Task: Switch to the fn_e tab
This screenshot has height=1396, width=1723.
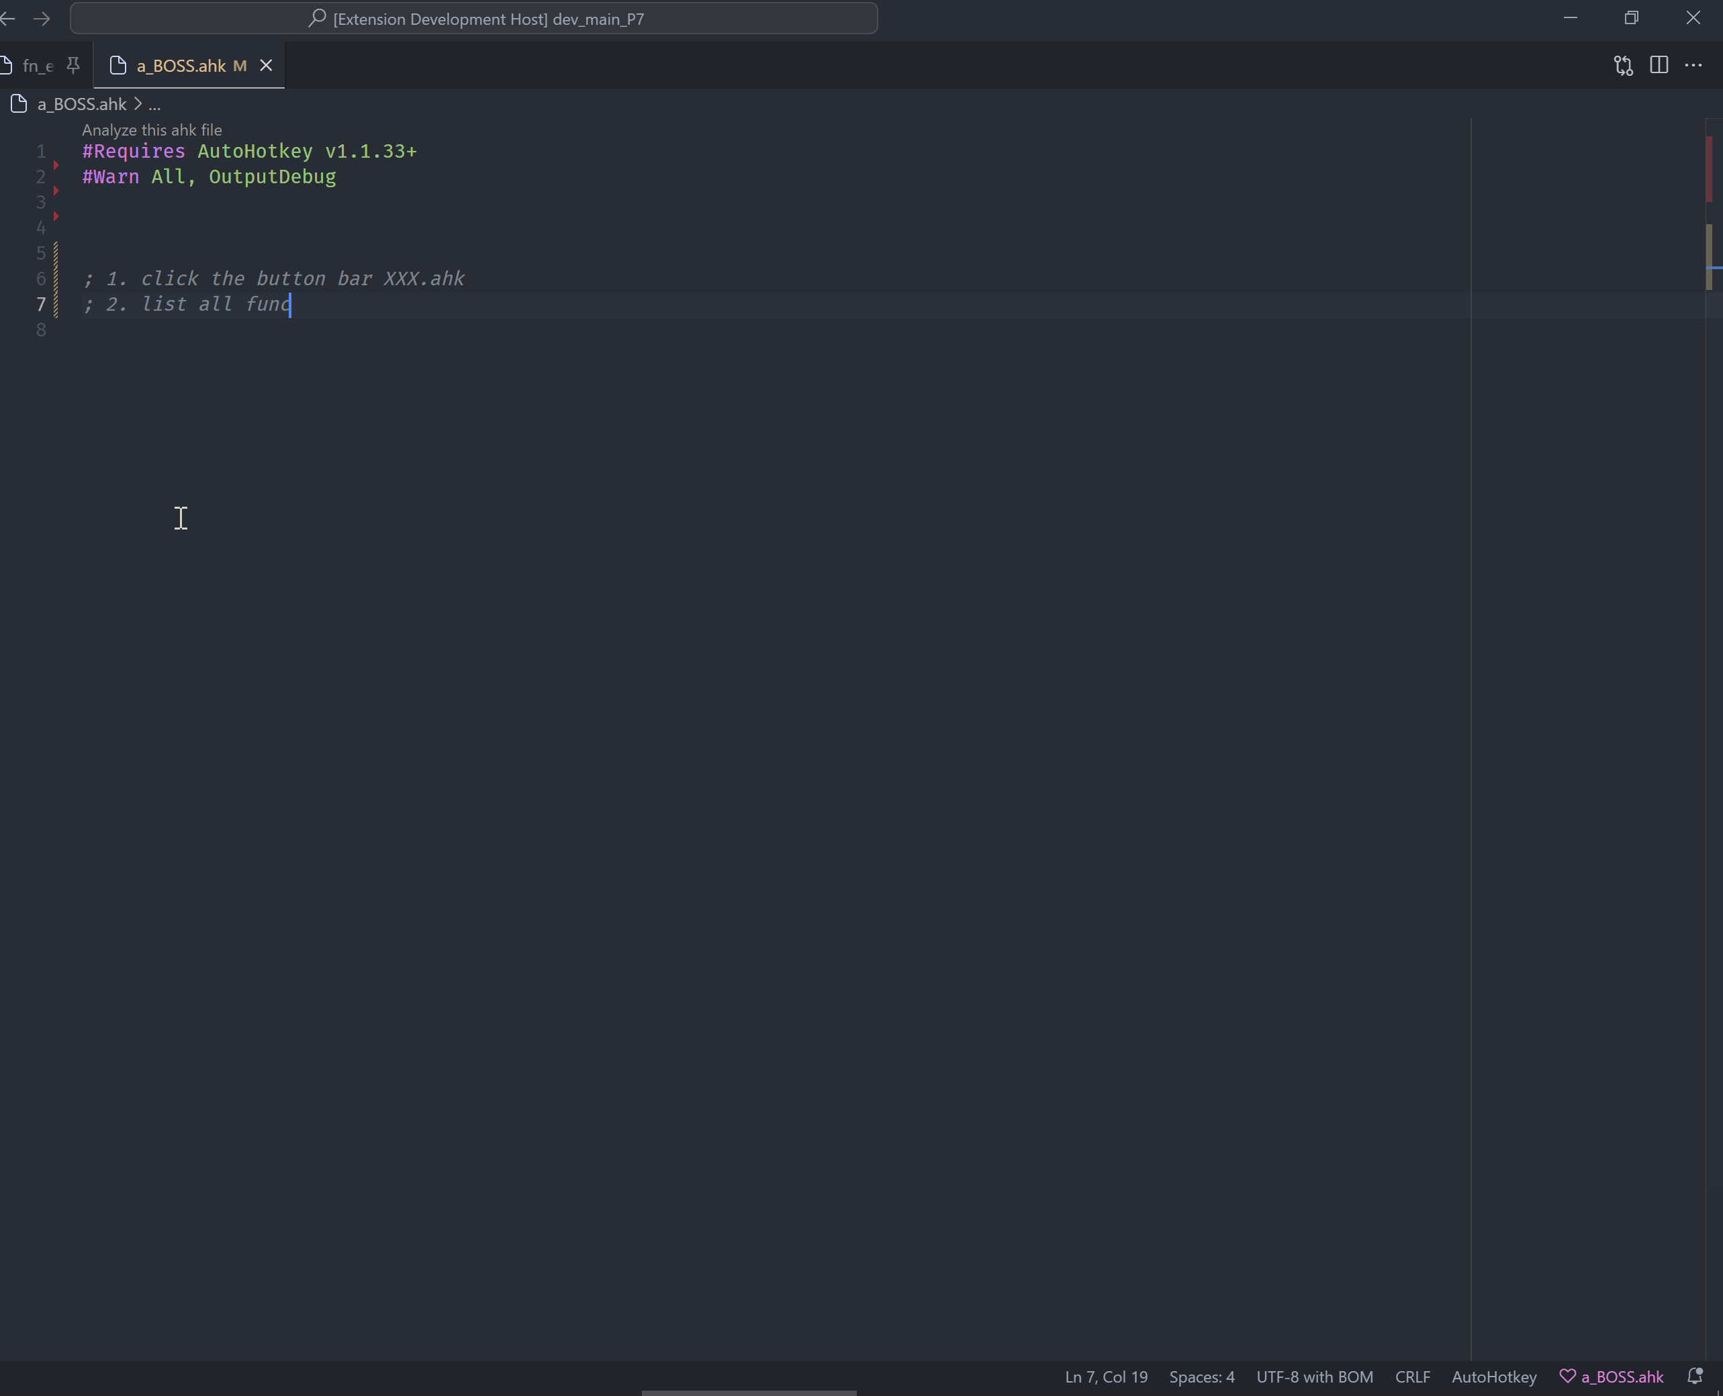Action: coord(36,66)
